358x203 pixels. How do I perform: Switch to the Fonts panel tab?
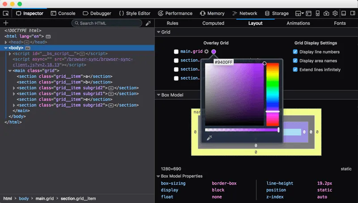point(340,23)
